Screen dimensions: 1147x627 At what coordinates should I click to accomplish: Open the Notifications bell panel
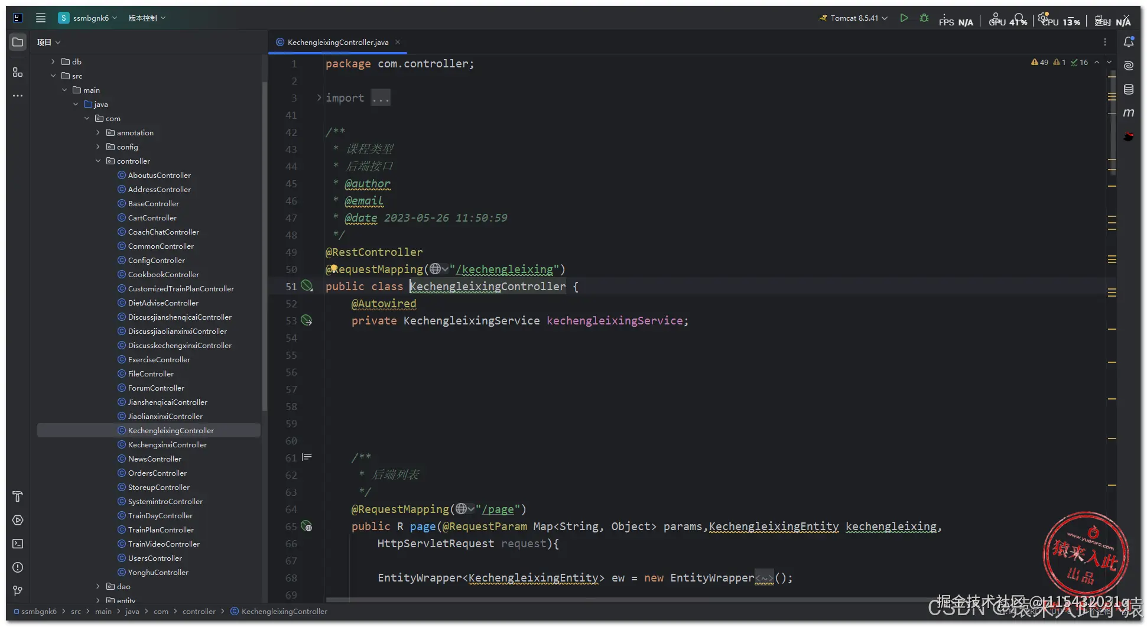pos(1129,42)
